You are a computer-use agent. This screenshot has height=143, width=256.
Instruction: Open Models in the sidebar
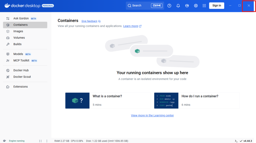pos(25,54)
